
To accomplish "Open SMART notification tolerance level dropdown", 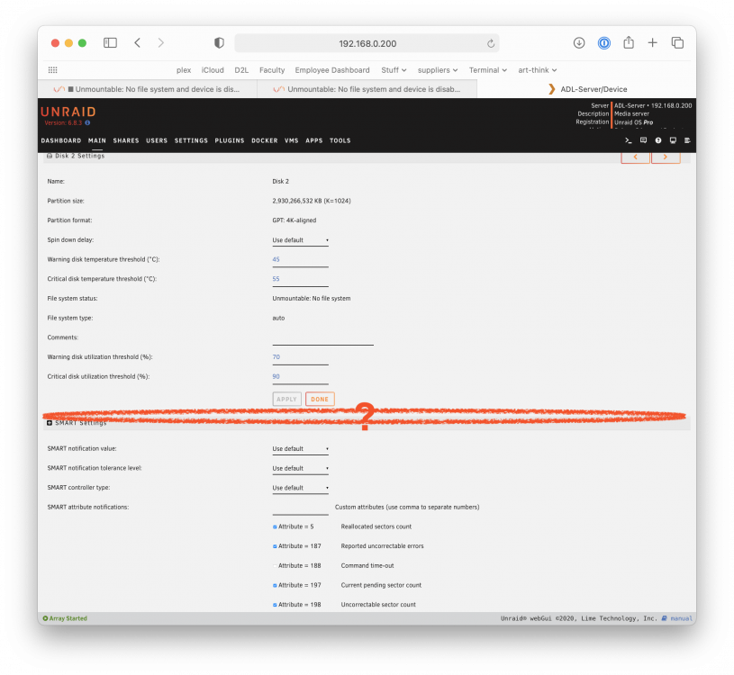I will pyautogui.click(x=300, y=468).
